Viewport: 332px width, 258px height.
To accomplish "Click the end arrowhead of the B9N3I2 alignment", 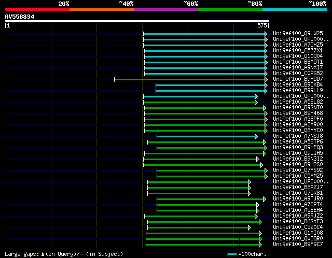I will click(258, 159).
